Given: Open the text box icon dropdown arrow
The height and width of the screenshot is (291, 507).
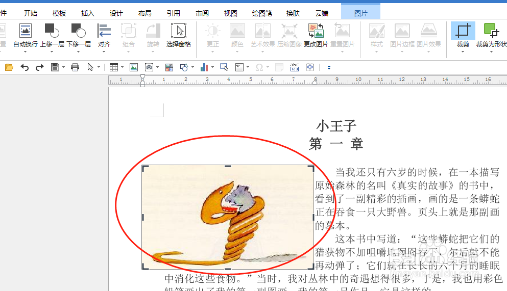Looking at the screenshot, I should [x=248, y=67].
